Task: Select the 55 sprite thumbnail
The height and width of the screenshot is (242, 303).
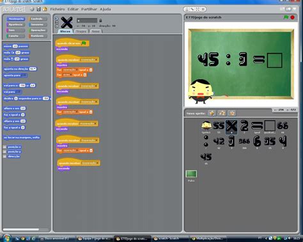Action: [x=219, y=127]
